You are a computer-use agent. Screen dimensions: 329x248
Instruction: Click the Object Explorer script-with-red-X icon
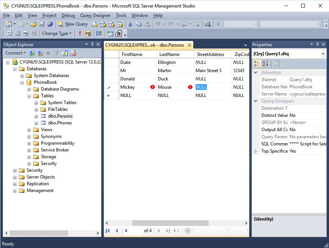coord(73,53)
